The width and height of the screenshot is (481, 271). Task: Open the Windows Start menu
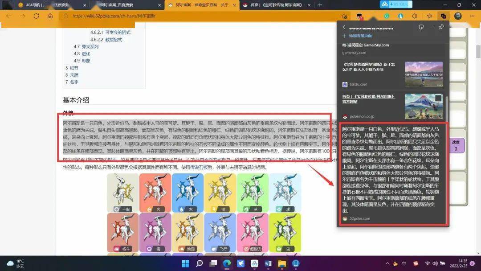185,263
